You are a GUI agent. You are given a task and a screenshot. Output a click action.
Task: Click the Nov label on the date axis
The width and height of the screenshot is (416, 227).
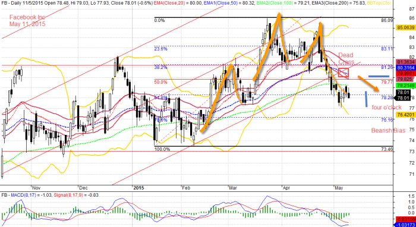(x=36, y=188)
